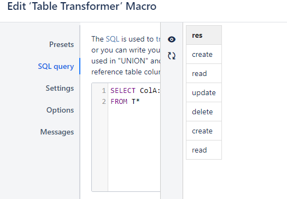Screen dimensions: 287x199
Task: Click inside the SQL code editor area
Action: click(x=134, y=147)
